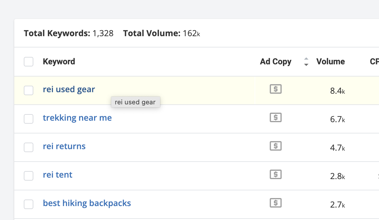Tick the rei returns row checkbox
The image size is (379, 220).
29,147
